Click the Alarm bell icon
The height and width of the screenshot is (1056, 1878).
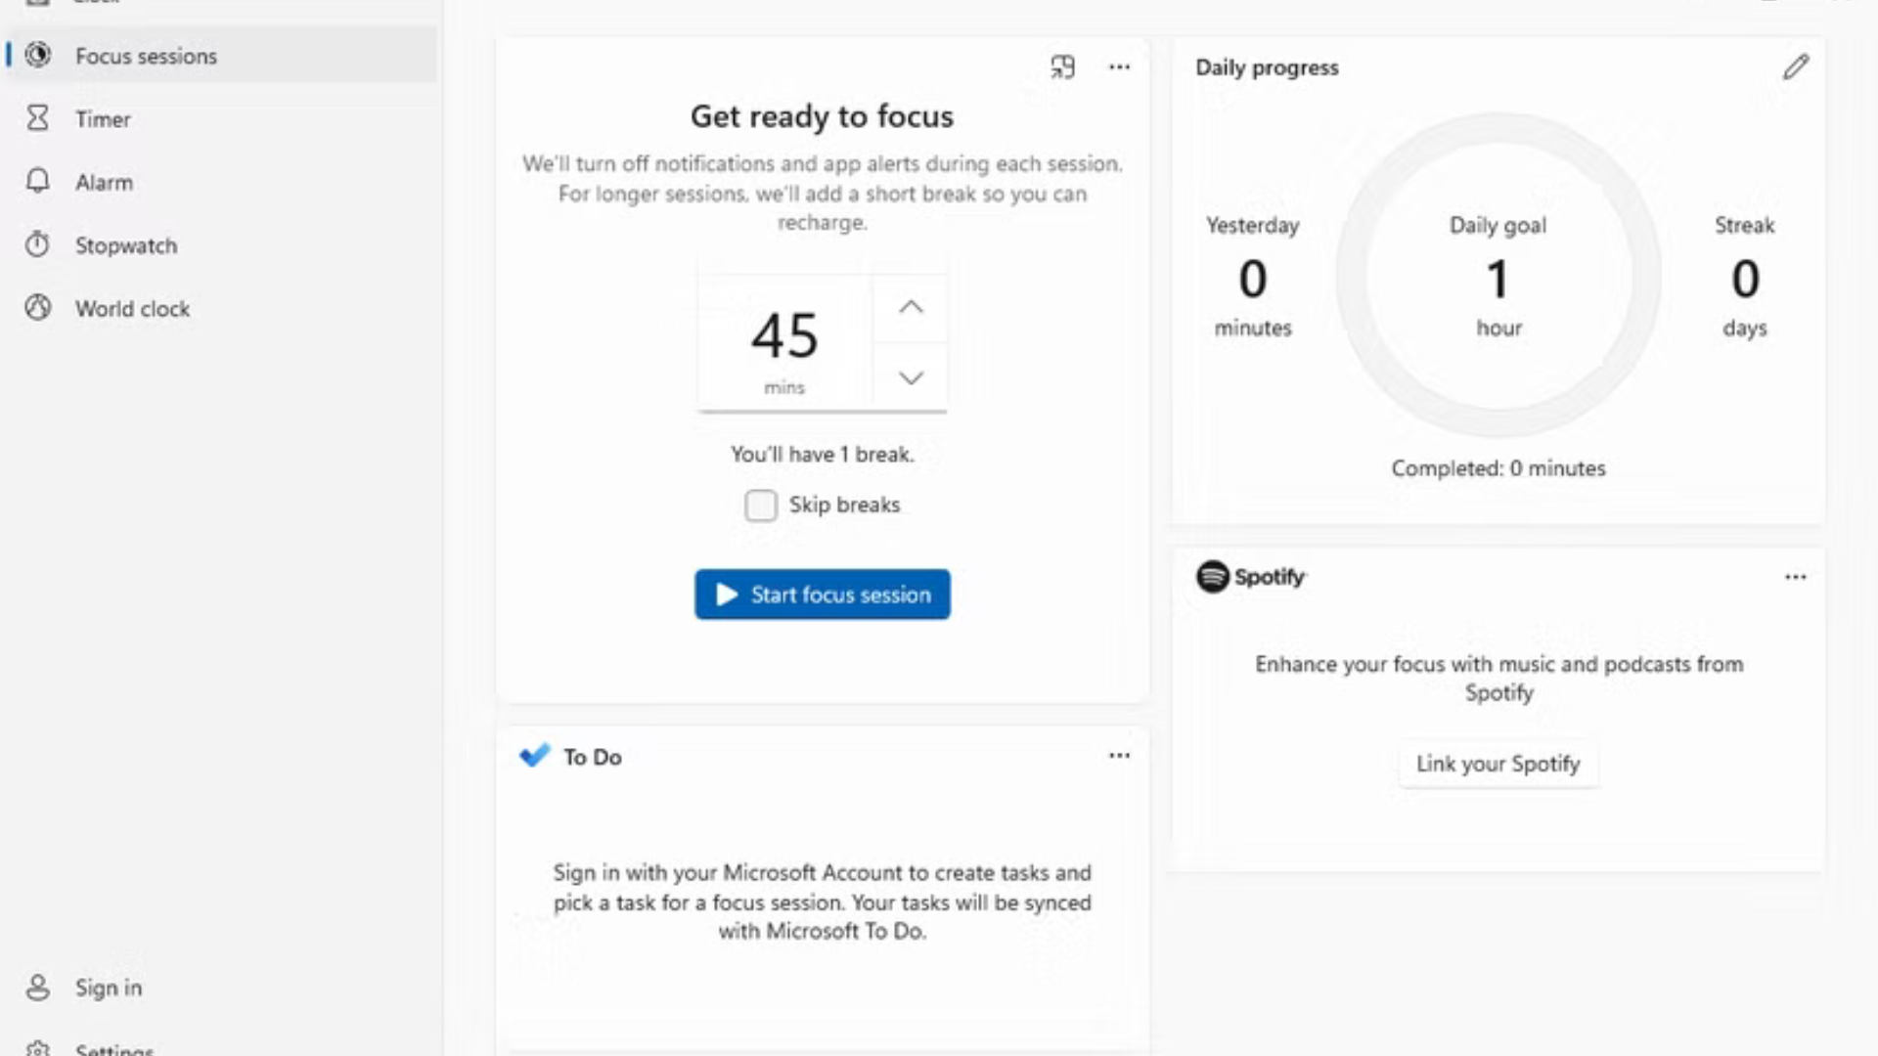[38, 182]
